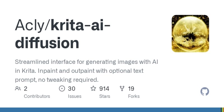Select the Forks label
This screenshot has width=224, height=112.
134,96
